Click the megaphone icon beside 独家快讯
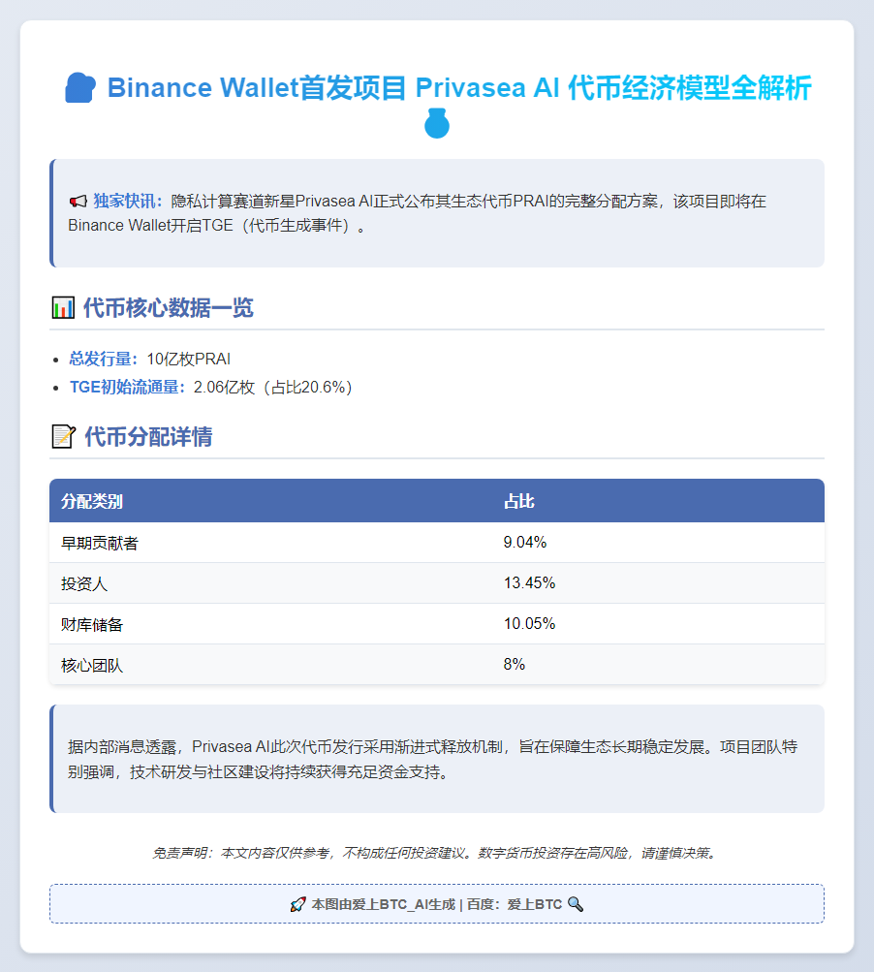874x972 pixels. (78, 202)
